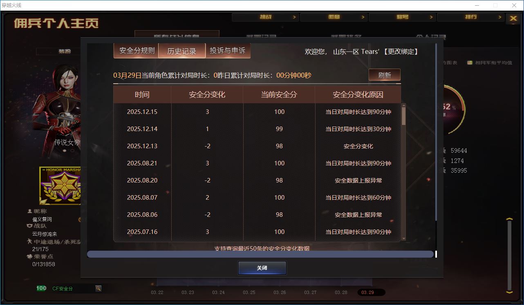Expand the 排行 panel via its arrow

pyautogui.click(x=500, y=17)
